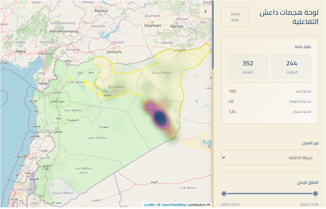The width and height of the screenshot is (326, 209).
Task: Click the دمشق city marker on map
Action: pyautogui.click(x=47, y=168)
